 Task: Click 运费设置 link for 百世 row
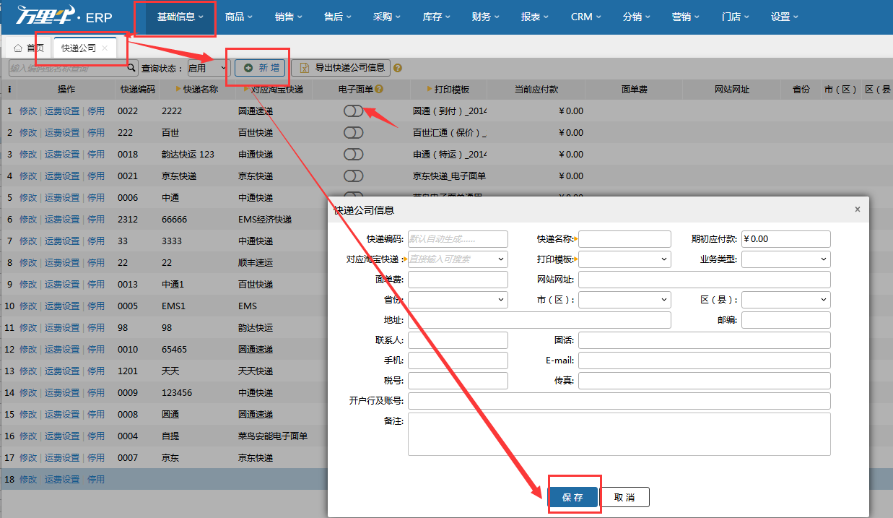coord(62,133)
